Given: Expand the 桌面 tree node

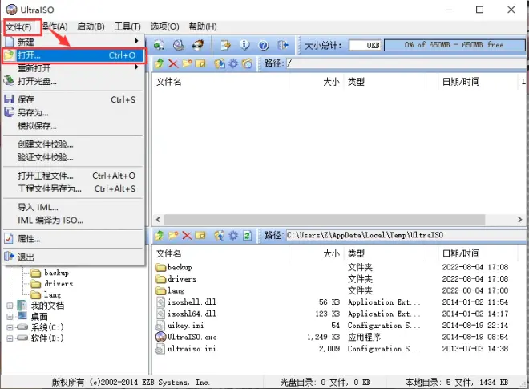Looking at the screenshot, I should (10, 317).
